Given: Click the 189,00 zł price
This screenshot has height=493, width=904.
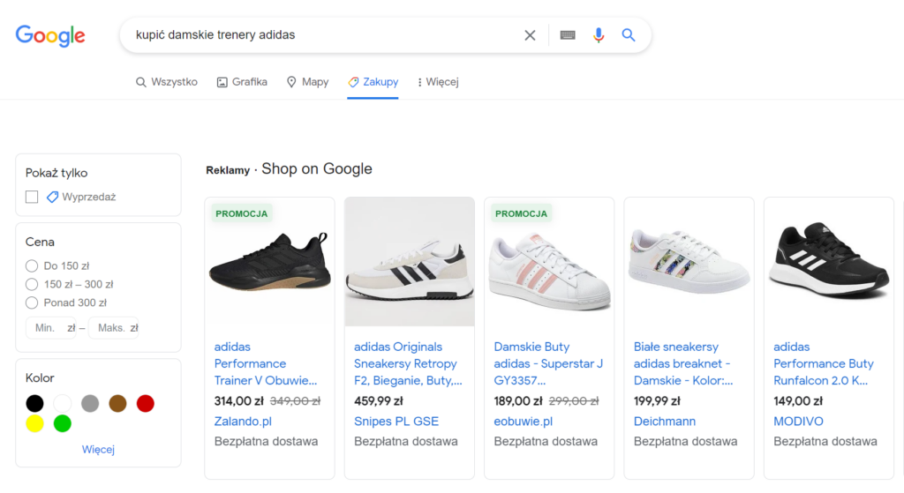Looking at the screenshot, I should tap(517, 401).
